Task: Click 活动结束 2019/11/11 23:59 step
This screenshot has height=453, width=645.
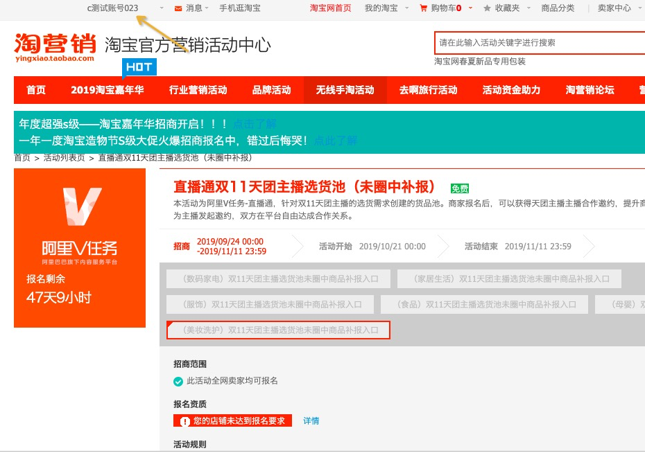Action: (x=518, y=247)
